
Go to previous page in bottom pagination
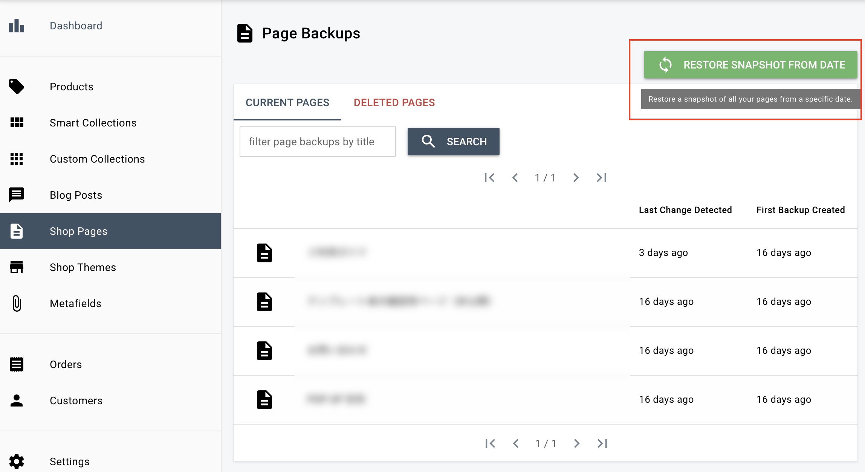point(516,443)
